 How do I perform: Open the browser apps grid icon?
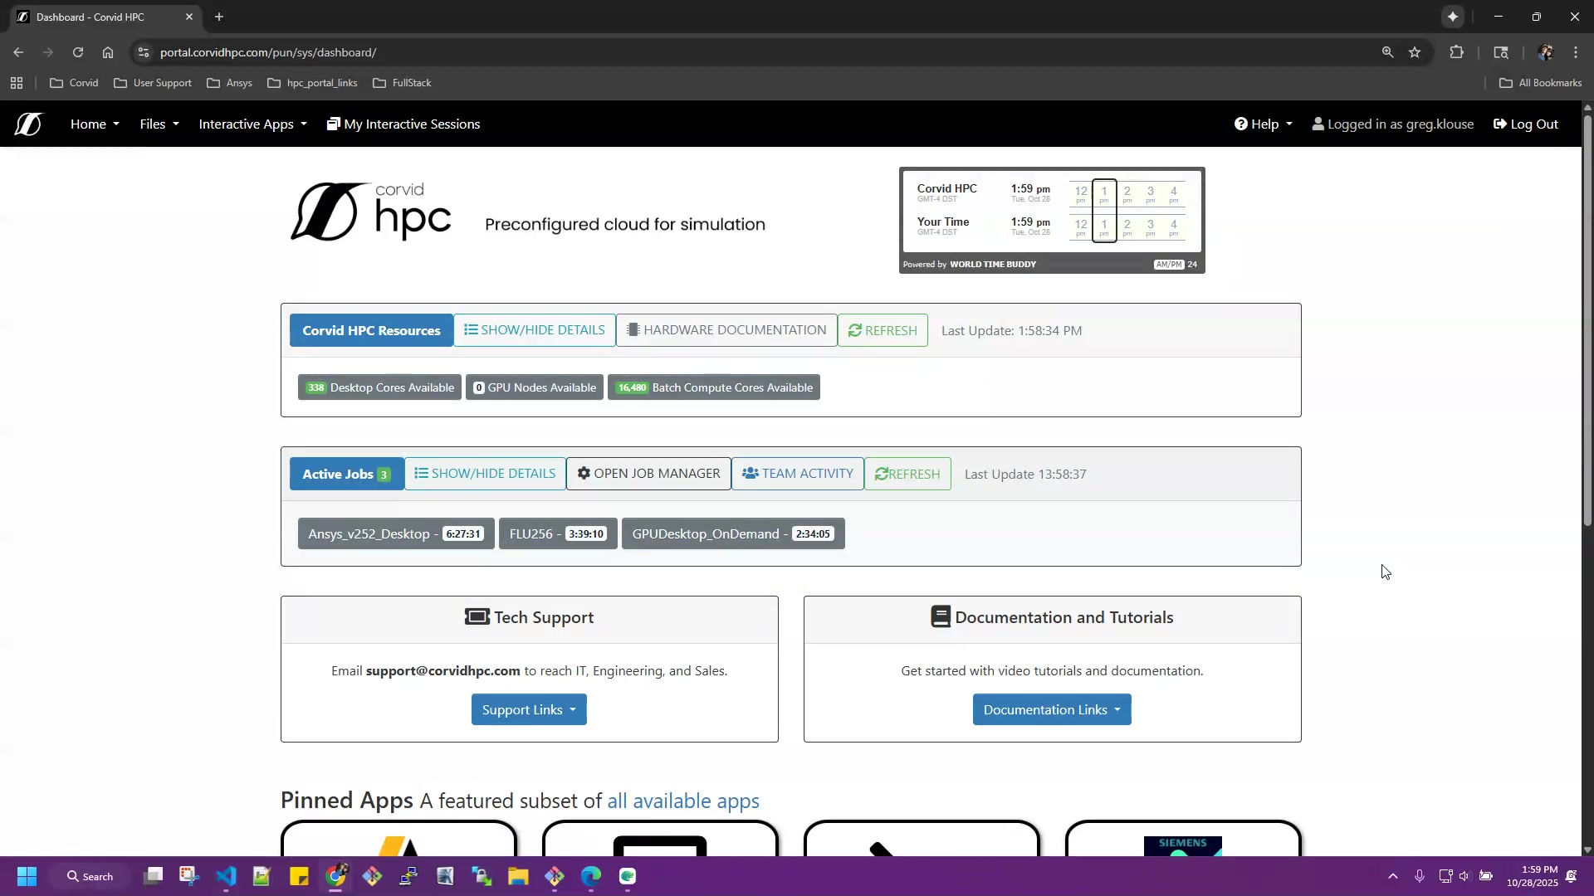(x=17, y=83)
